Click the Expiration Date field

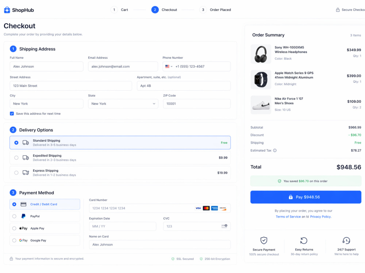(122, 226)
